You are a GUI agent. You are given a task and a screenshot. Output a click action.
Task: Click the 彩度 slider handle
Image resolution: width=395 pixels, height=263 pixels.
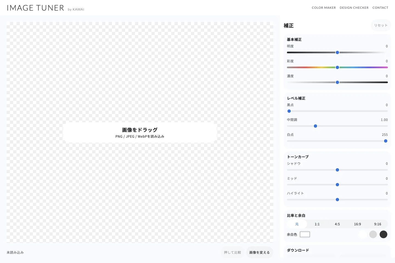click(337, 67)
